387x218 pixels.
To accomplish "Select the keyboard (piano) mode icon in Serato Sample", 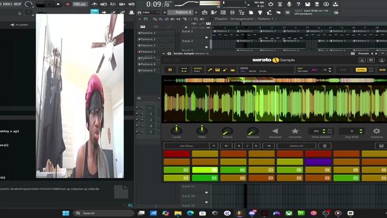I will 218,70.
